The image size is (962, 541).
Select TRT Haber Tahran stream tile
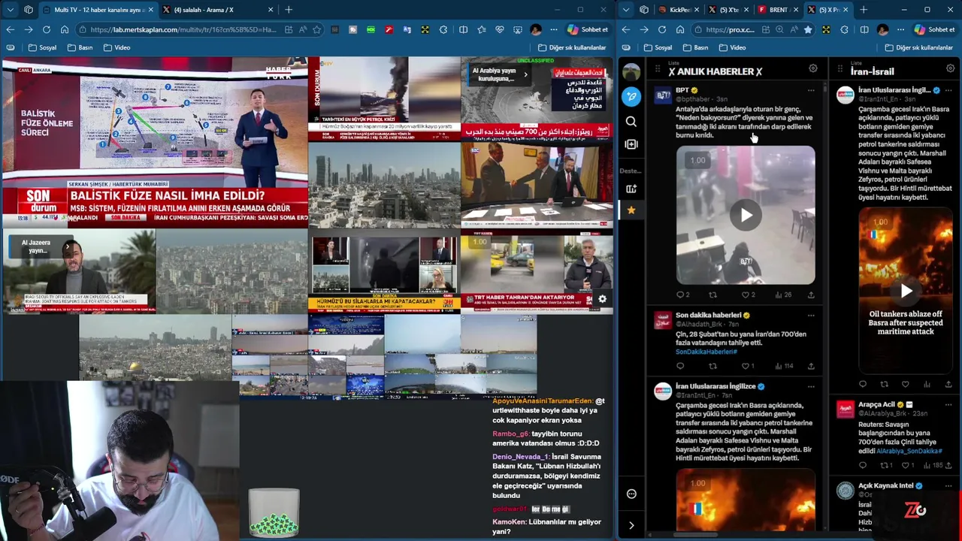pyautogui.click(x=537, y=272)
